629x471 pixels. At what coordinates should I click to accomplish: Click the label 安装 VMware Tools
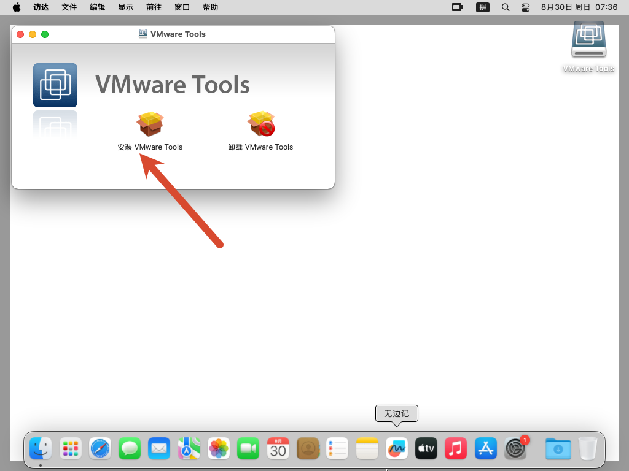point(150,147)
